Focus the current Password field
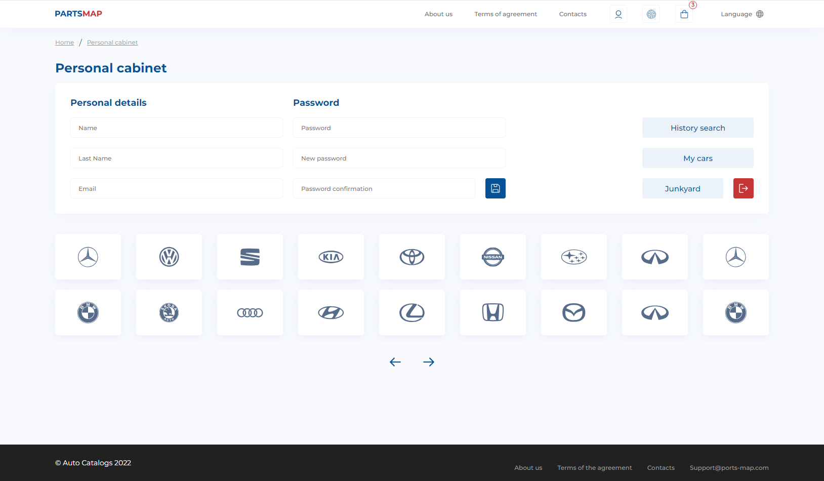The height and width of the screenshot is (481, 824). (399, 128)
